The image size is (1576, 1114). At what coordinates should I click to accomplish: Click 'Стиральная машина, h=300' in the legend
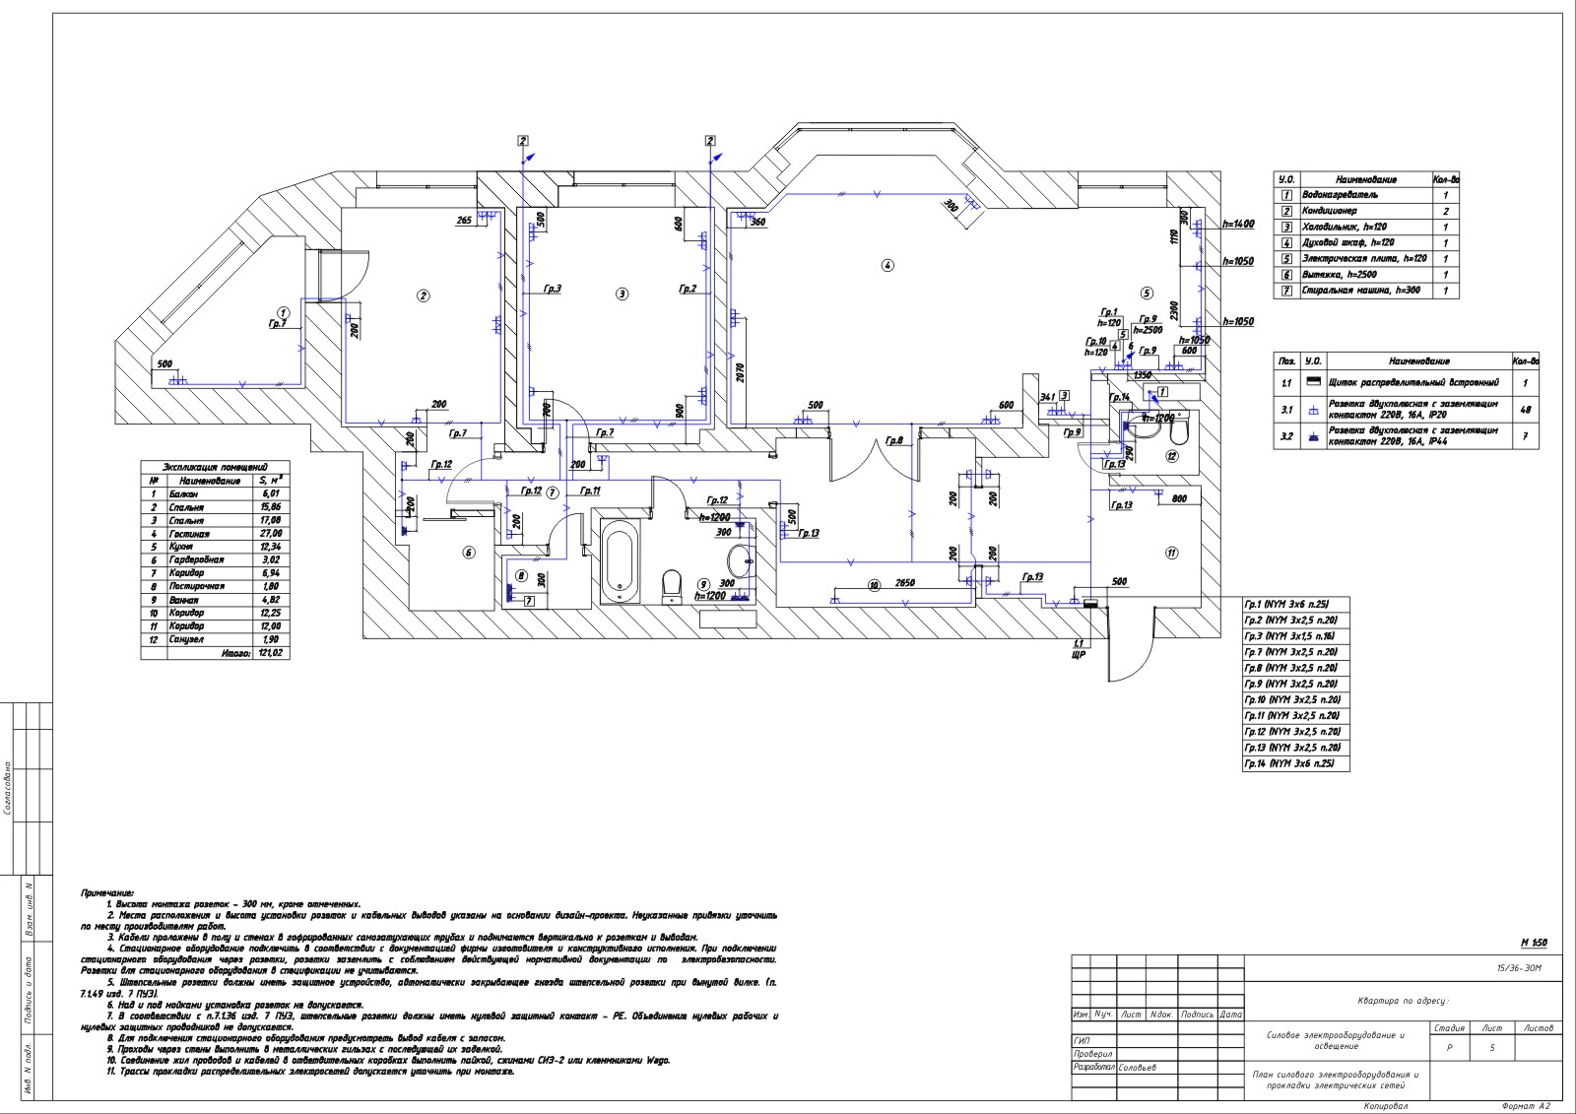1360,292
